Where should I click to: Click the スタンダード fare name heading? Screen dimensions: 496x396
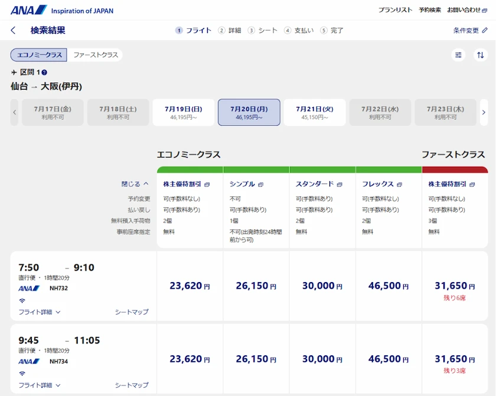315,184
